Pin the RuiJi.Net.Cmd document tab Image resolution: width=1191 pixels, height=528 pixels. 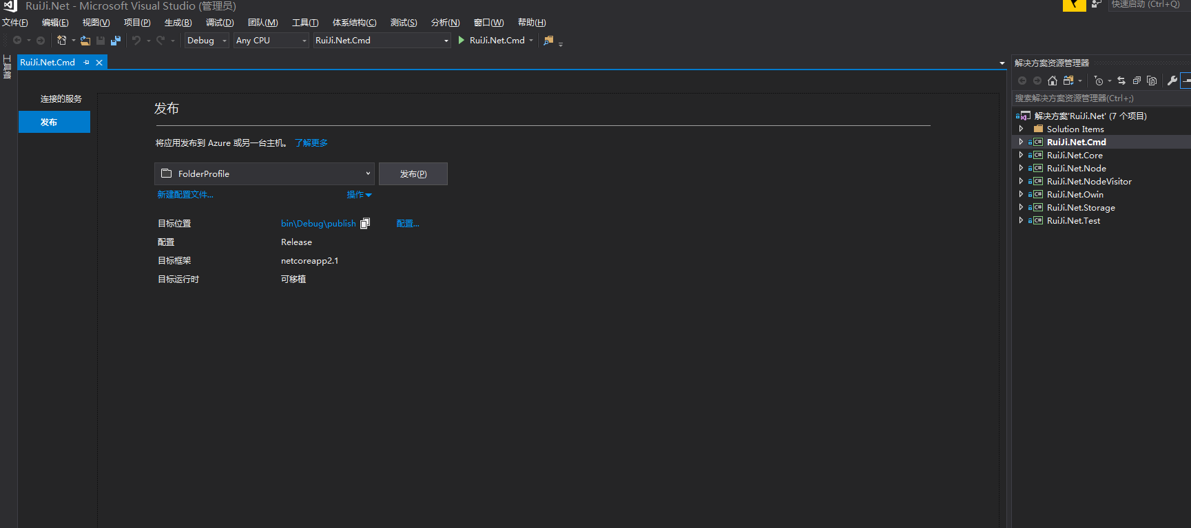tap(86, 63)
